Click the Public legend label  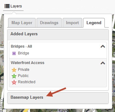23,76
